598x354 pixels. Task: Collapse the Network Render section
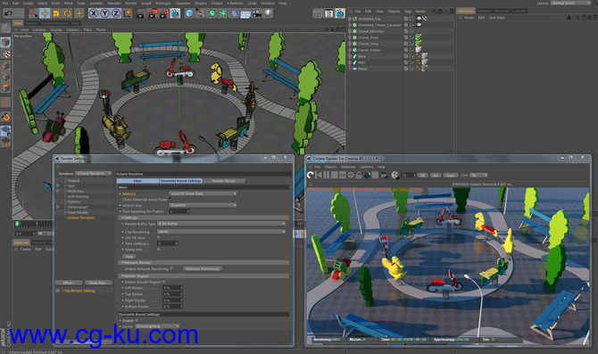coord(203,262)
